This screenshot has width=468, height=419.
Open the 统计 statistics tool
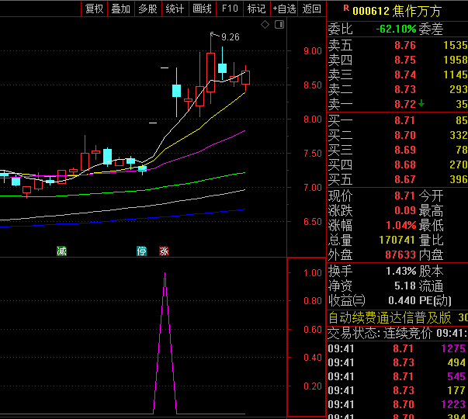175,9
